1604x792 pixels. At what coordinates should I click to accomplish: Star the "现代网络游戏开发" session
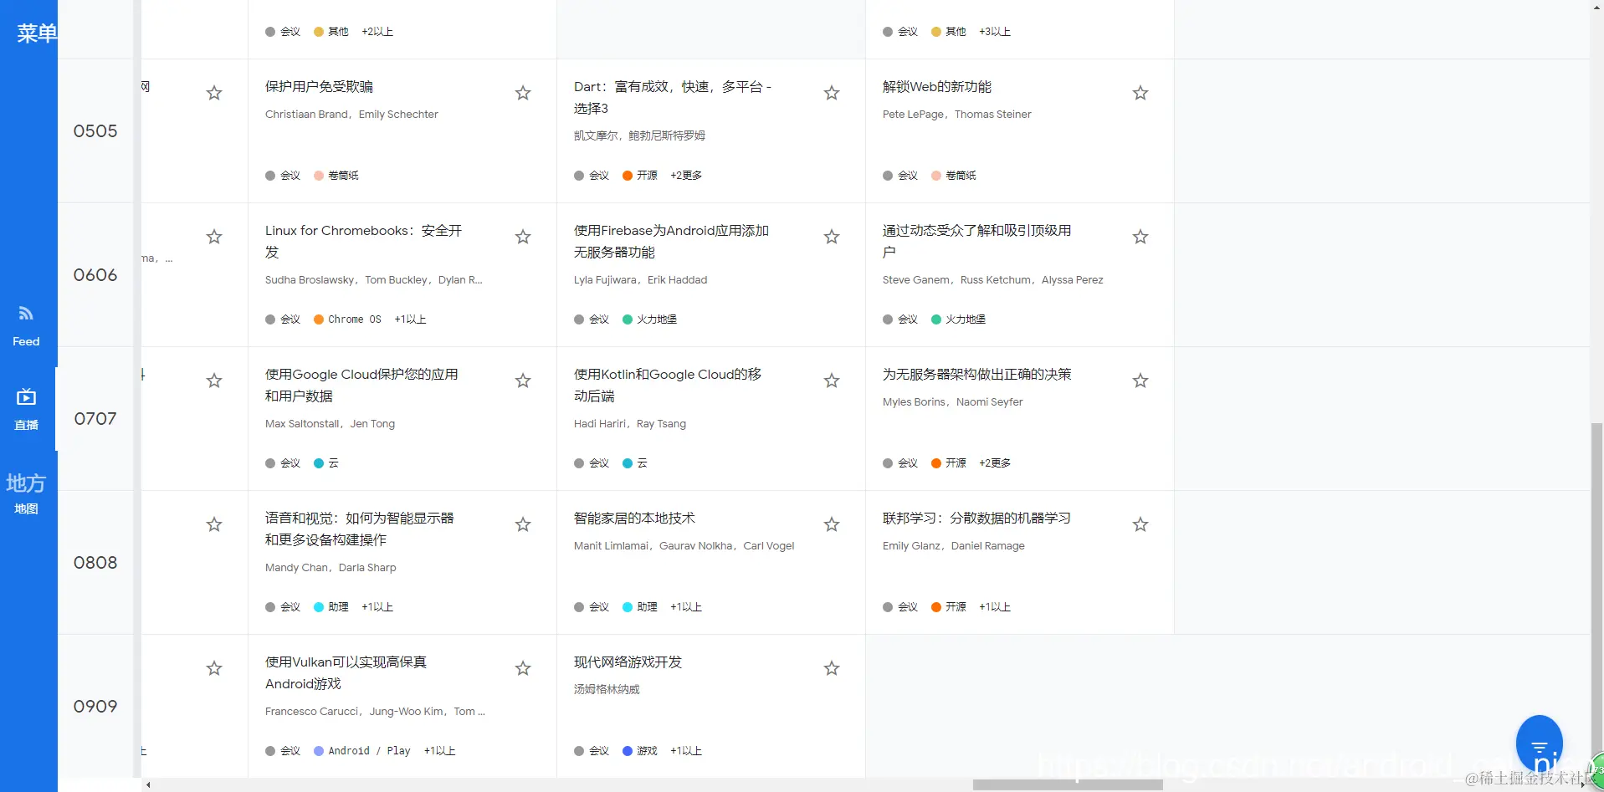tap(831, 668)
